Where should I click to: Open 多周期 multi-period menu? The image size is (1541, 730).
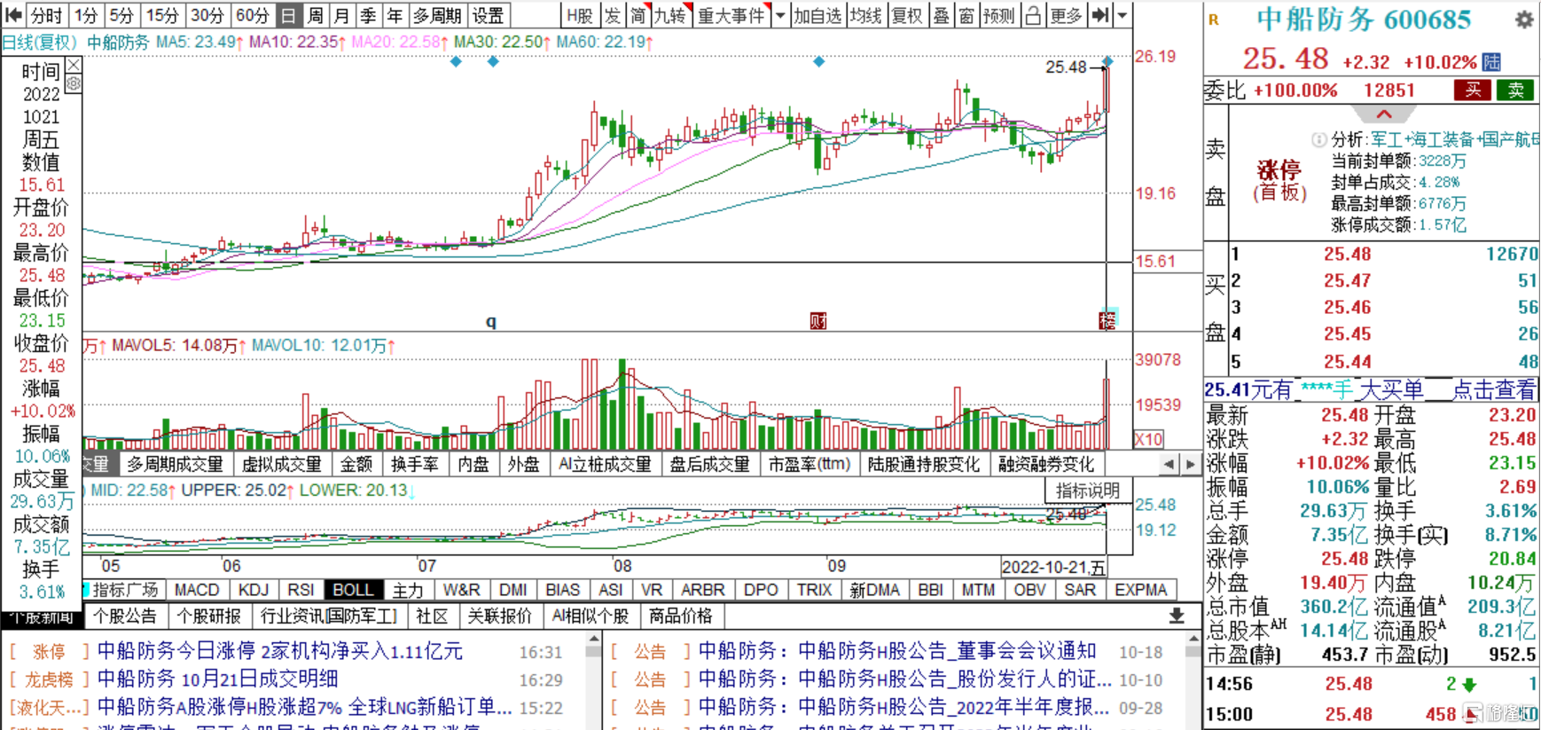pyautogui.click(x=437, y=15)
